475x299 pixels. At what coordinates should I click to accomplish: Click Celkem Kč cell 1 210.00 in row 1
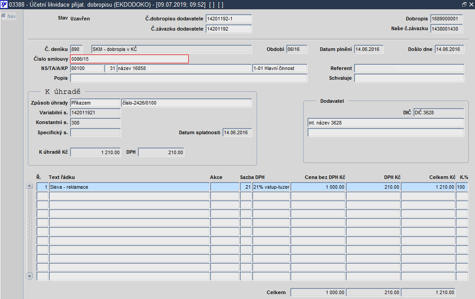click(x=428, y=187)
